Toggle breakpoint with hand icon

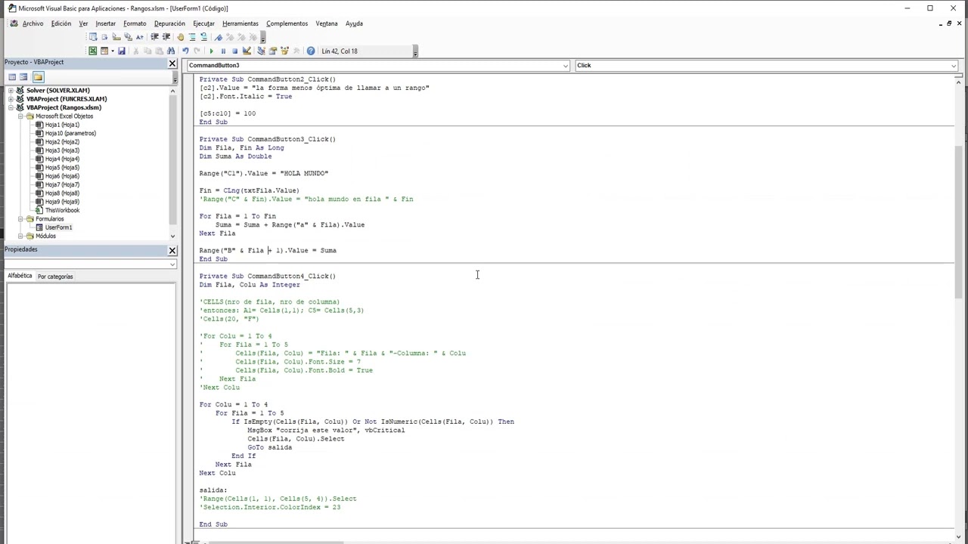[x=180, y=37]
